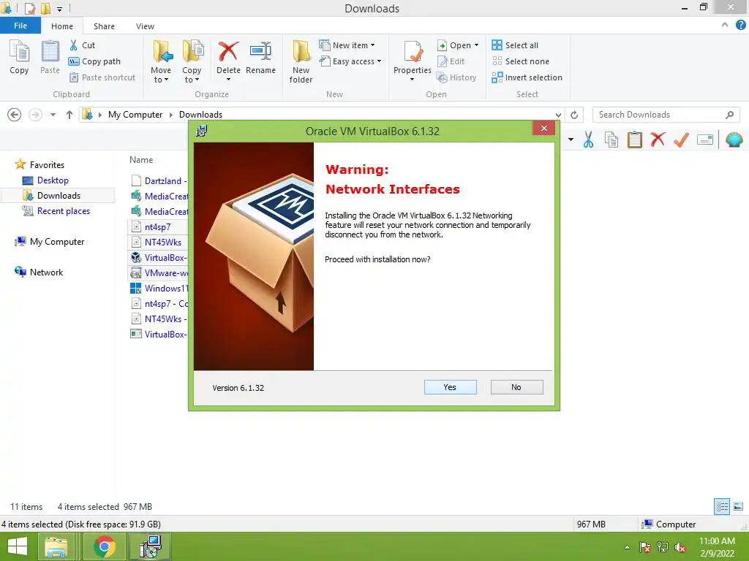749x561 pixels.
Task: Navigate back with the back arrow
Action: click(15, 115)
